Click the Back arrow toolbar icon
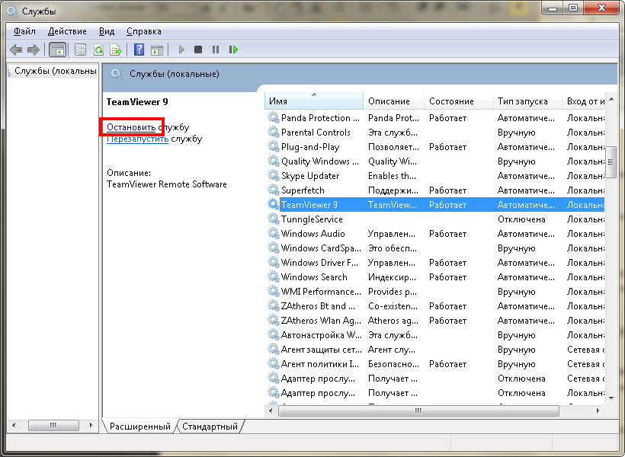 15,50
